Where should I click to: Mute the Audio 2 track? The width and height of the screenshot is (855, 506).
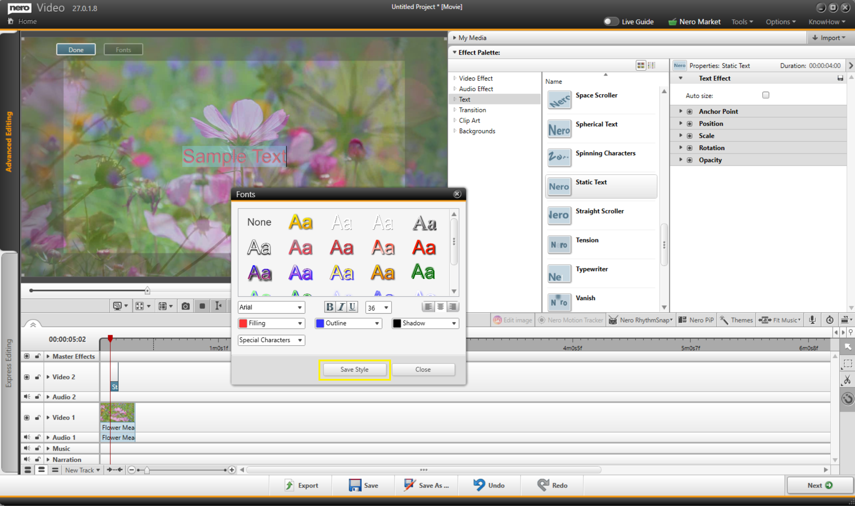point(27,396)
